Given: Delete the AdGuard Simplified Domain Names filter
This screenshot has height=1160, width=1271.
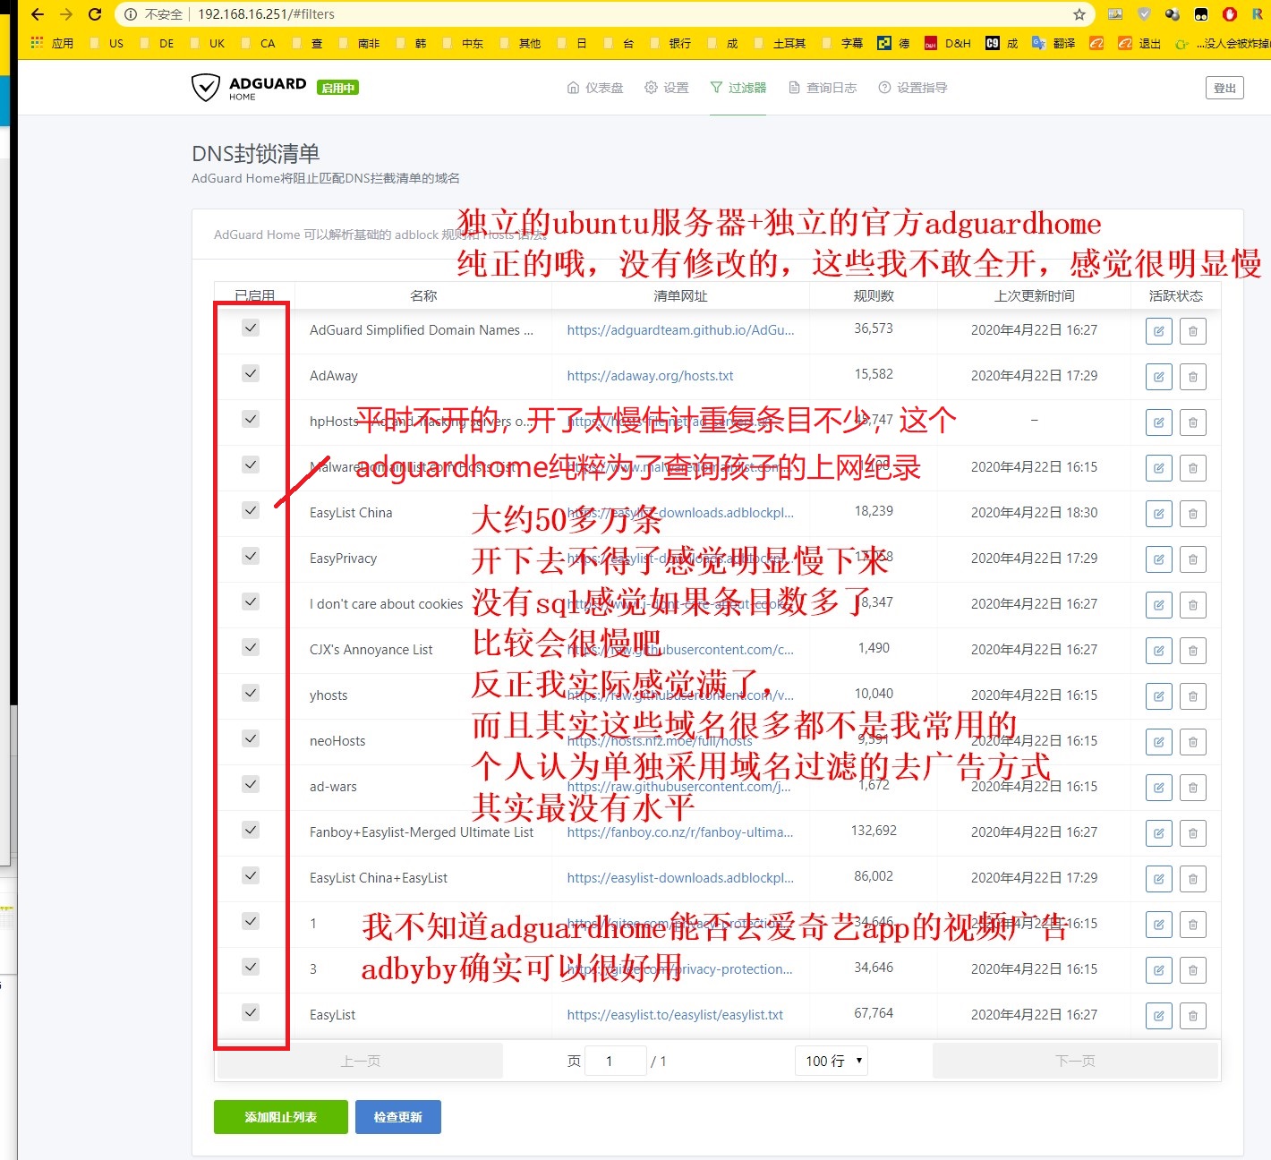Looking at the screenshot, I should tap(1193, 331).
